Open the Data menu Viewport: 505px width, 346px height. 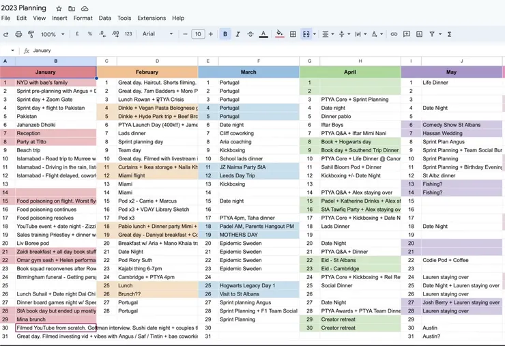tap(104, 18)
